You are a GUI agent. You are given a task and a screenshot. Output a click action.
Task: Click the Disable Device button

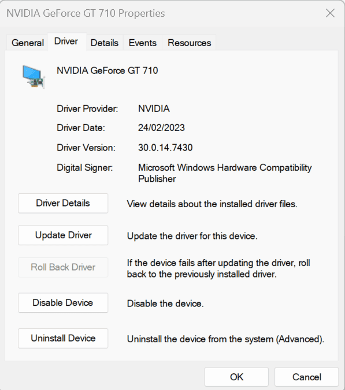click(x=63, y=303)
